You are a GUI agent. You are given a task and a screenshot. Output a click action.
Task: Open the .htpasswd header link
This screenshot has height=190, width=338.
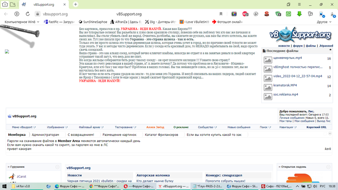click(326, 45)
